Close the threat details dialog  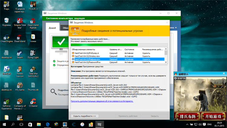167,22
